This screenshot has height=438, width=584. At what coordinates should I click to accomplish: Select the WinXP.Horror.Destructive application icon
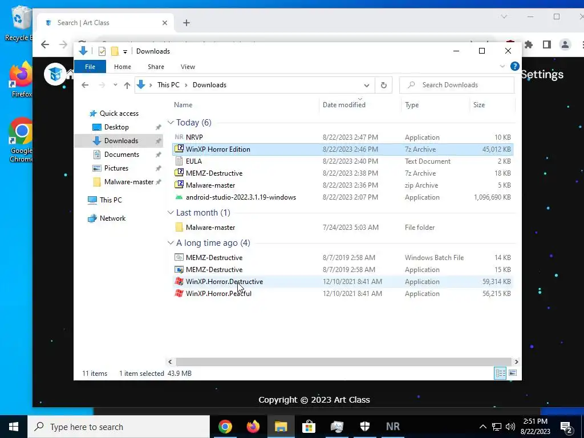pyautogui.click(x=179, y=281)
